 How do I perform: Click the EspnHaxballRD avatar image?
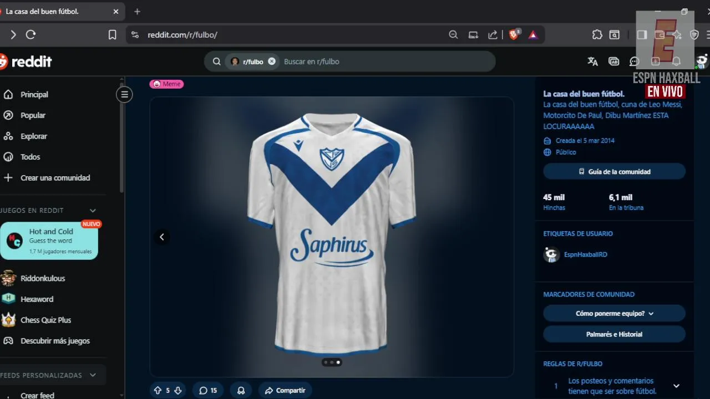tap(551, 255)
